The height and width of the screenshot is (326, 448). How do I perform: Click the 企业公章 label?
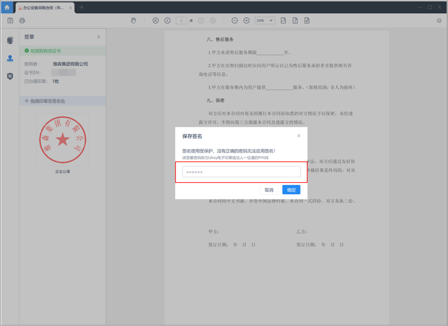(x=62, y=171)
